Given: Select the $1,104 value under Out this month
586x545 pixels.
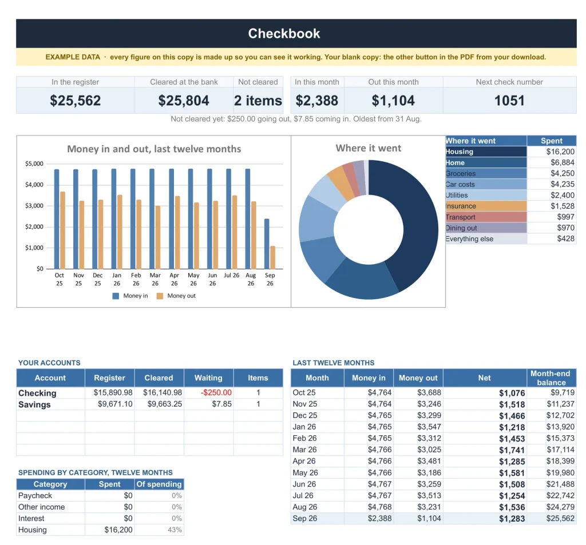Looking at the screenshot, I should pyautogui.click(x=393, y=101).
